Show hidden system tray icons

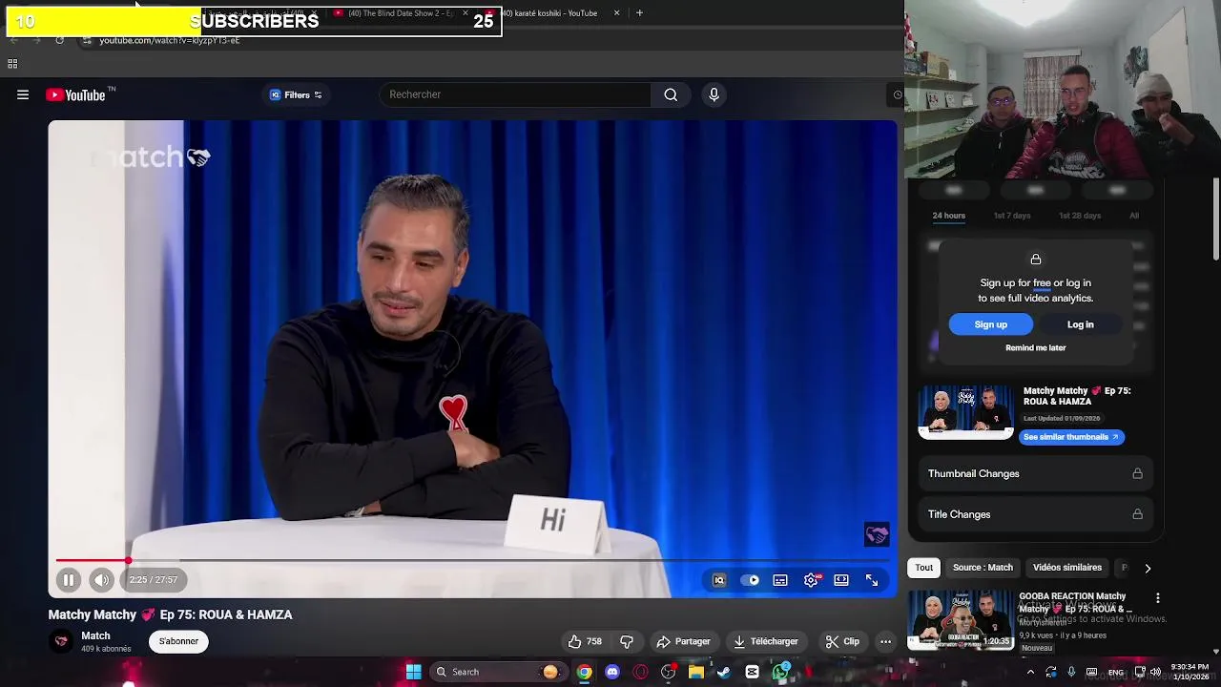click(1030, 672)
